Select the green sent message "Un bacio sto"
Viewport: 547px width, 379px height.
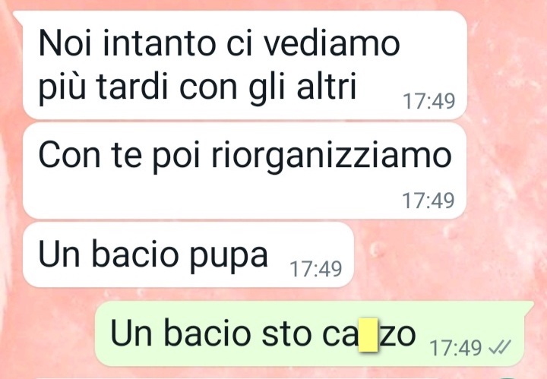point(310,333)
